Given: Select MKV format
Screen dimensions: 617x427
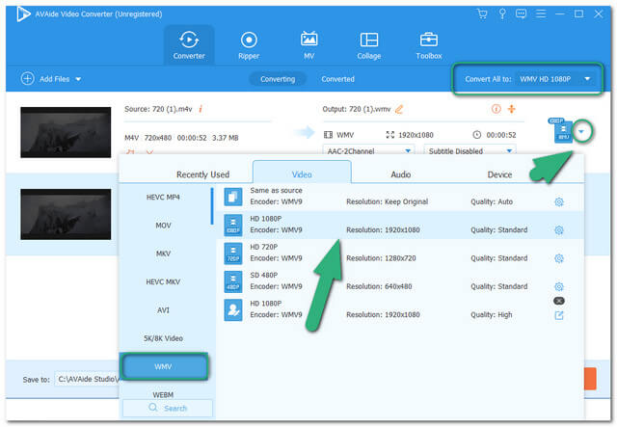Looking at the screenshot, I should pyautogui.click(x=163, y=254).
